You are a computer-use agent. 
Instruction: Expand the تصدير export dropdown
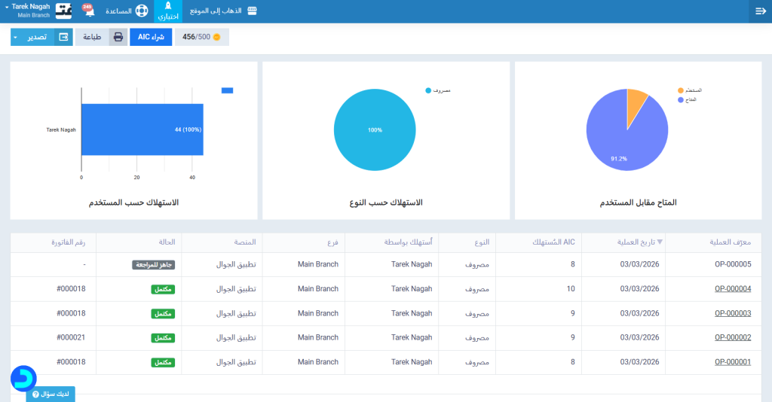tap(15, 37)
